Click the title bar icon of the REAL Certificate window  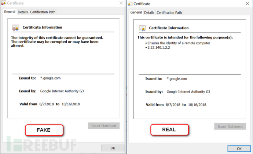(130, 4)
